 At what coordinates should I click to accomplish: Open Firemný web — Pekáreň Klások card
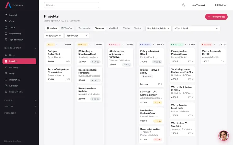coord(182,56)
